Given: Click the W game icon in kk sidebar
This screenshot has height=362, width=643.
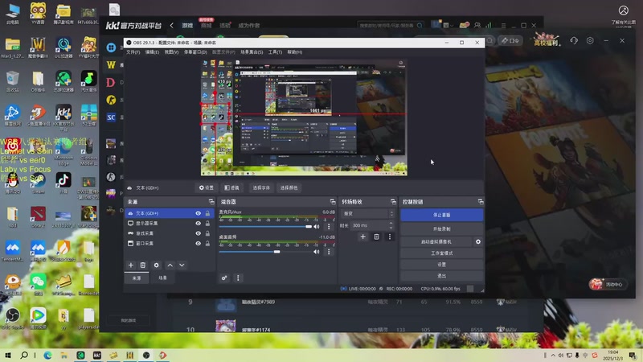Looking at the screenshot, I should coord(111,64).
